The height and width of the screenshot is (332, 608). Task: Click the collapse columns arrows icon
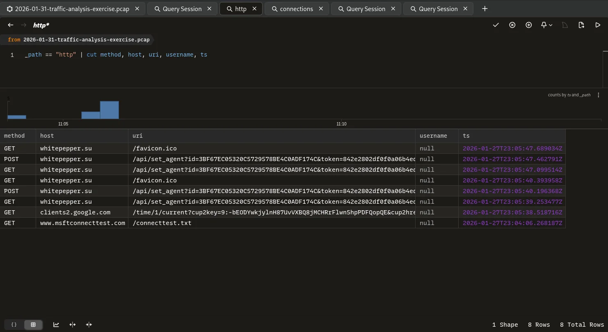click(x=89, y=325)
